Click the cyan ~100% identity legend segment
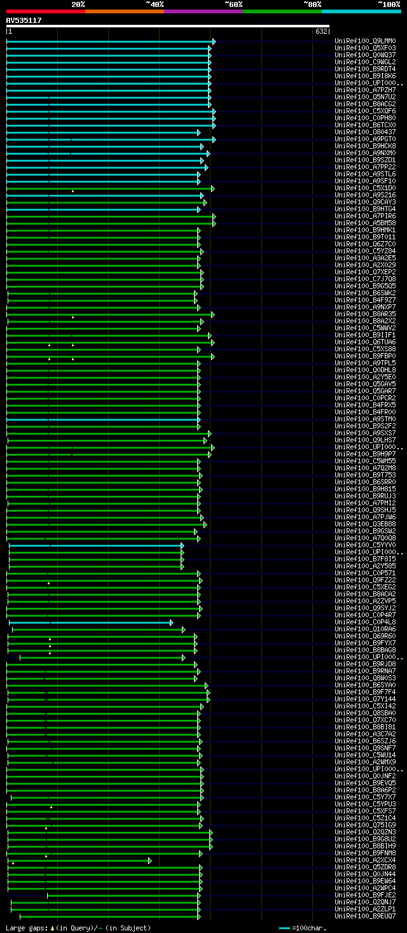Image resolution: width=407 pixels, height=933 pixels. pos(361,11)
